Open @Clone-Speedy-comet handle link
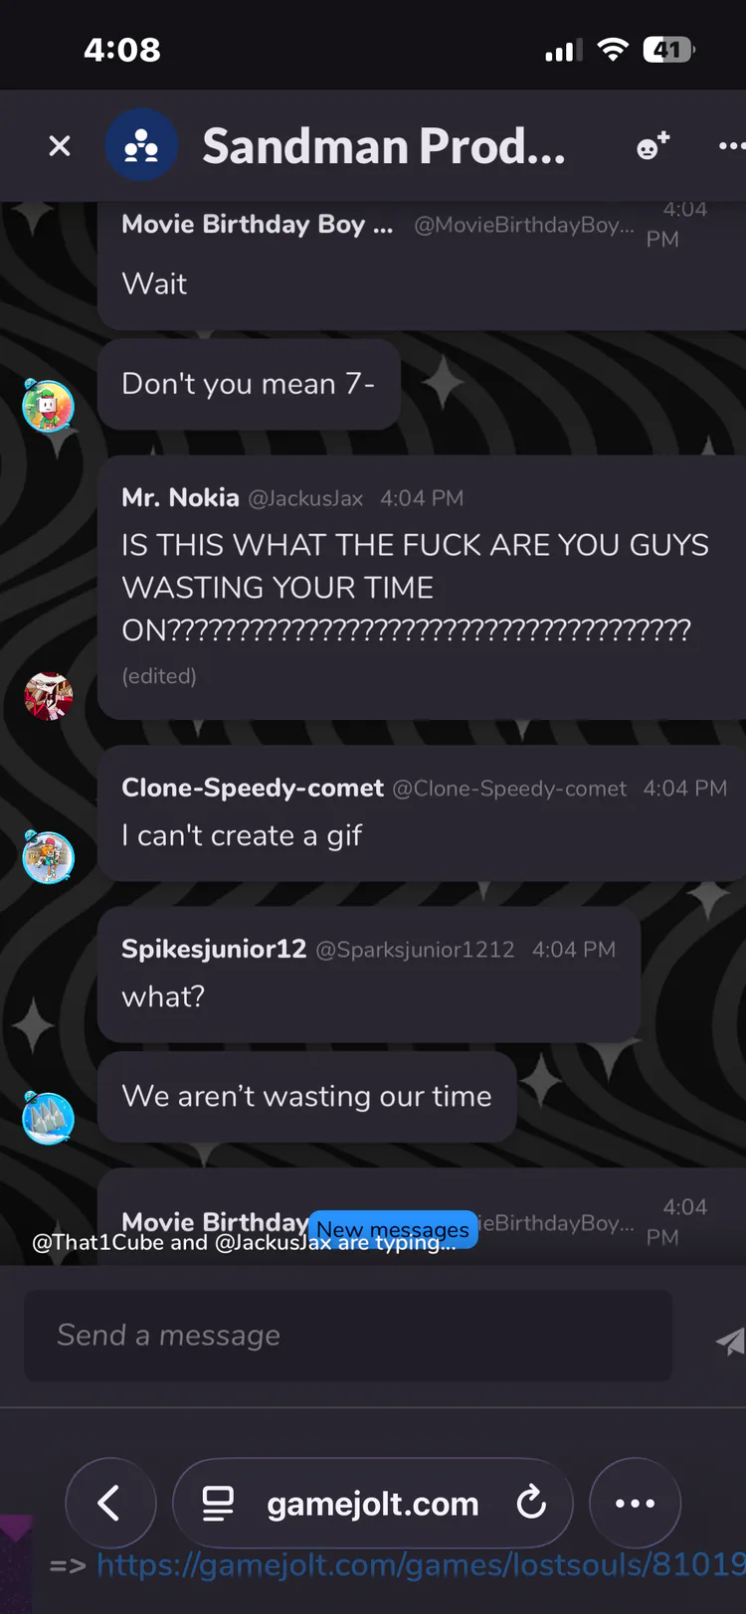Viewport: 746px width, 1614px height. click(509, 789)
